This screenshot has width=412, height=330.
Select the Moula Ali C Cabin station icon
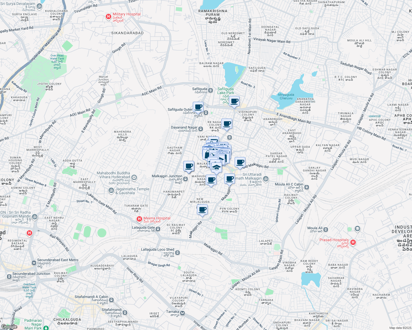[x=307, y=187]
